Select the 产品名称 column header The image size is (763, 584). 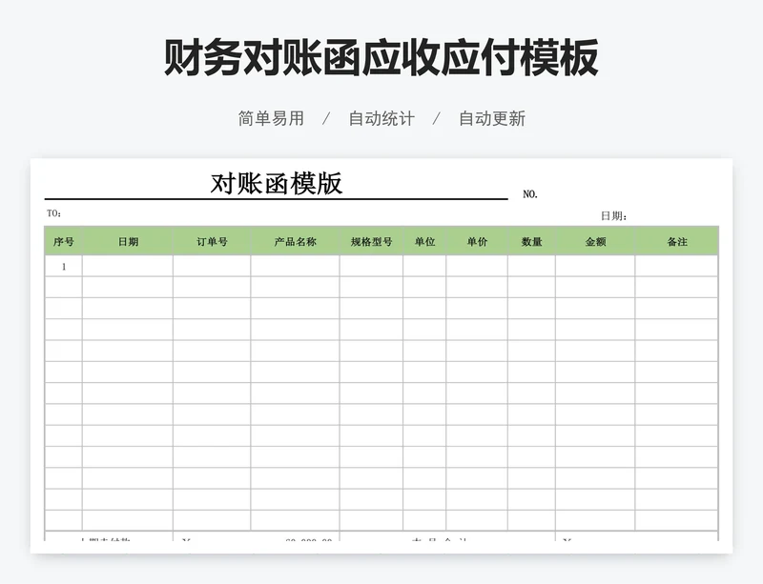296,241
